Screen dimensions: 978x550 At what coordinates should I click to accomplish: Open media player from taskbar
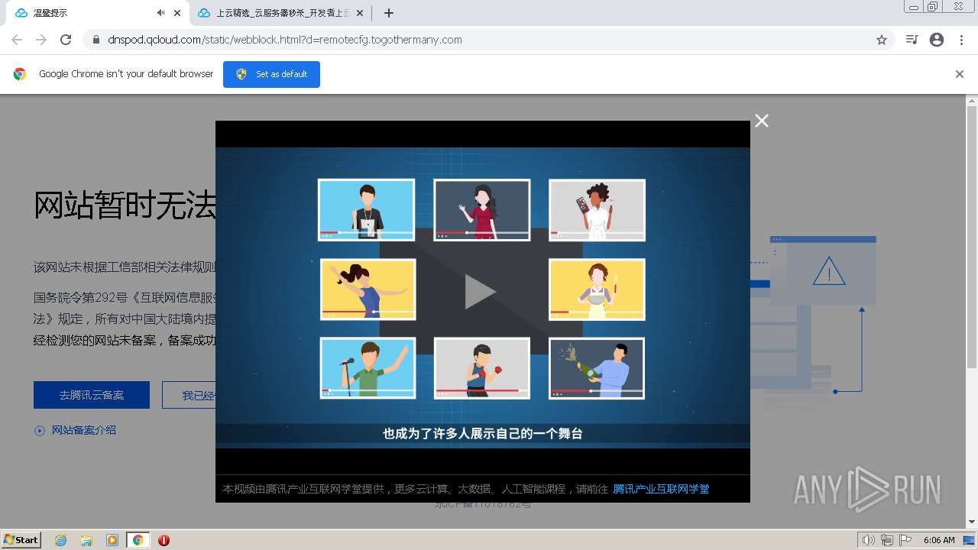[x=112, y=540]
